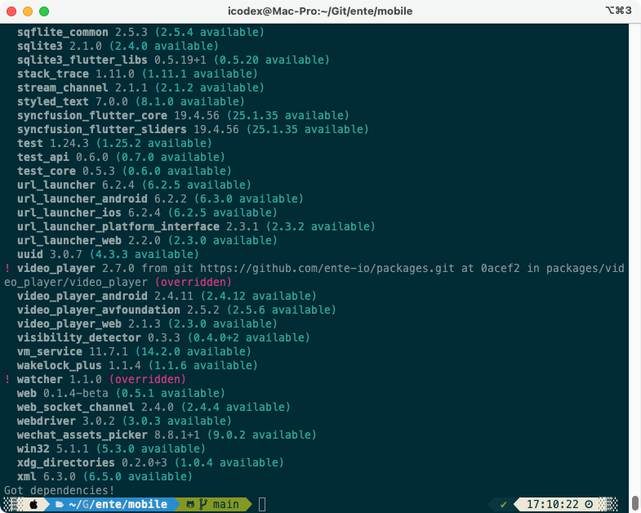Viewport: 641px width, 513px height.
Task: Click the ⌥⌘3 window shortcut indicator
Action: click(x=618, y=11)
